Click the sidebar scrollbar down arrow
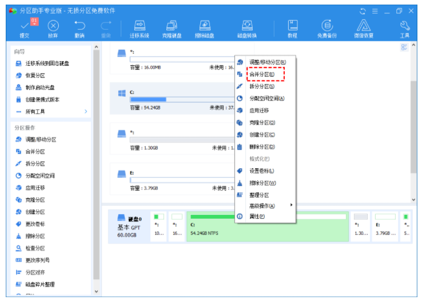The width and height of the screenshot is (422, 300). point(96,292)
